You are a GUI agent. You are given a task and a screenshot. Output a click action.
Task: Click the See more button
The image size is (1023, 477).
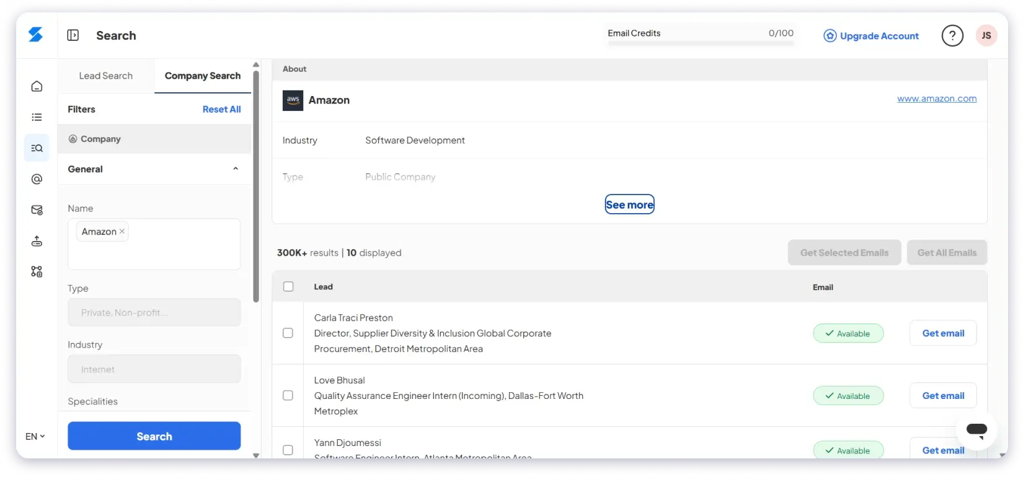pos(629,204)
